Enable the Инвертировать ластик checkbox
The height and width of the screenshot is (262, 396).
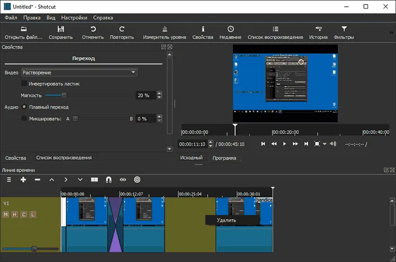[x=24, y=83]
